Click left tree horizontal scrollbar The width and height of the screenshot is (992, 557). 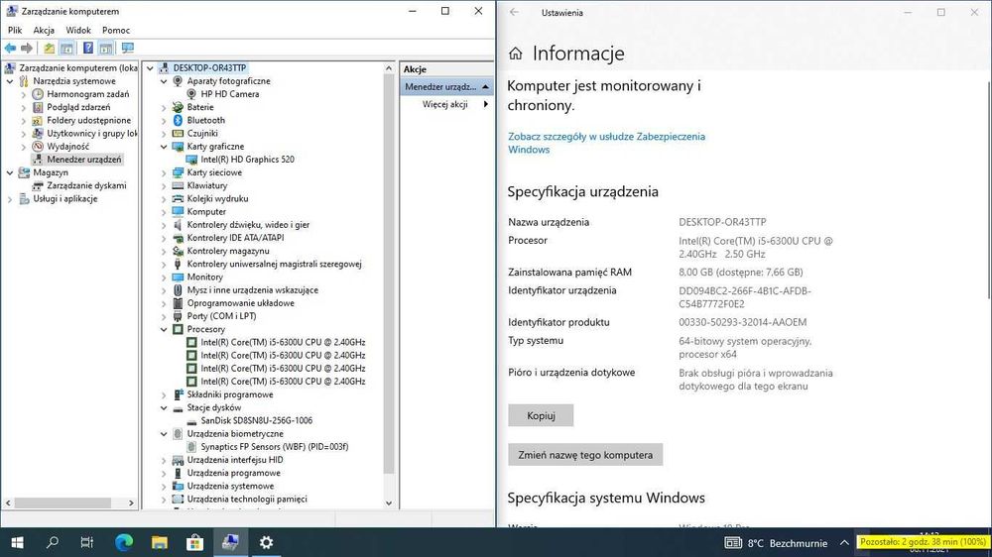coord(62,502)
